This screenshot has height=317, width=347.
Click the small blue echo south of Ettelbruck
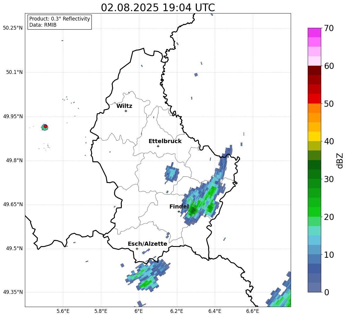[x=171, y=173]
